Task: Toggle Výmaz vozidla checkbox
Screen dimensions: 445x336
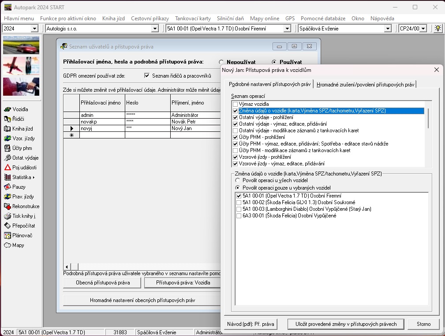Action: [235, 104]
